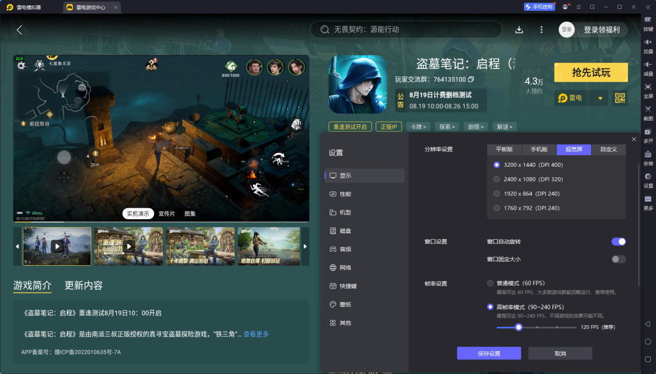This screenshot has width=656, height=374.
Task: Open the three-dot more options menu
Action: tap(541, 30)
